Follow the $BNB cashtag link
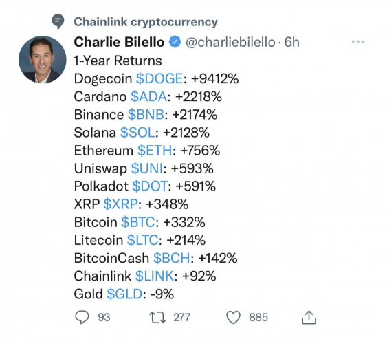 146,114
